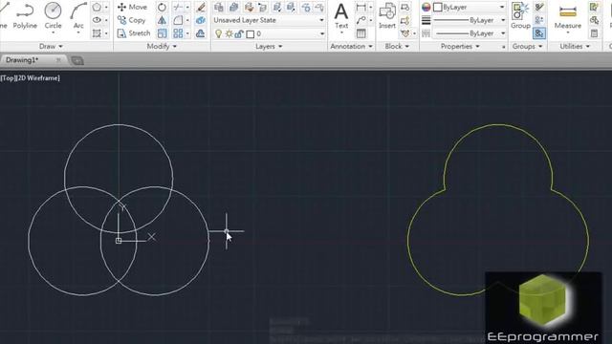Screen dimensions: 612x344
Task: Click the Group tool
Action: tap(520, 16)
